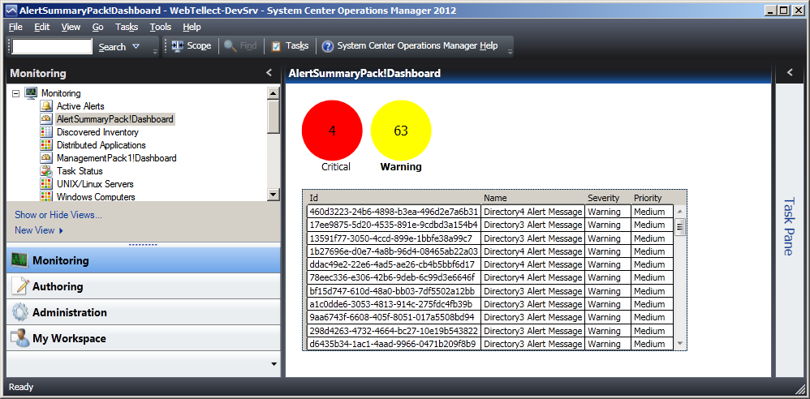Open the File menu
This screenshot has width=810, height=399.
tap(15, 27)
